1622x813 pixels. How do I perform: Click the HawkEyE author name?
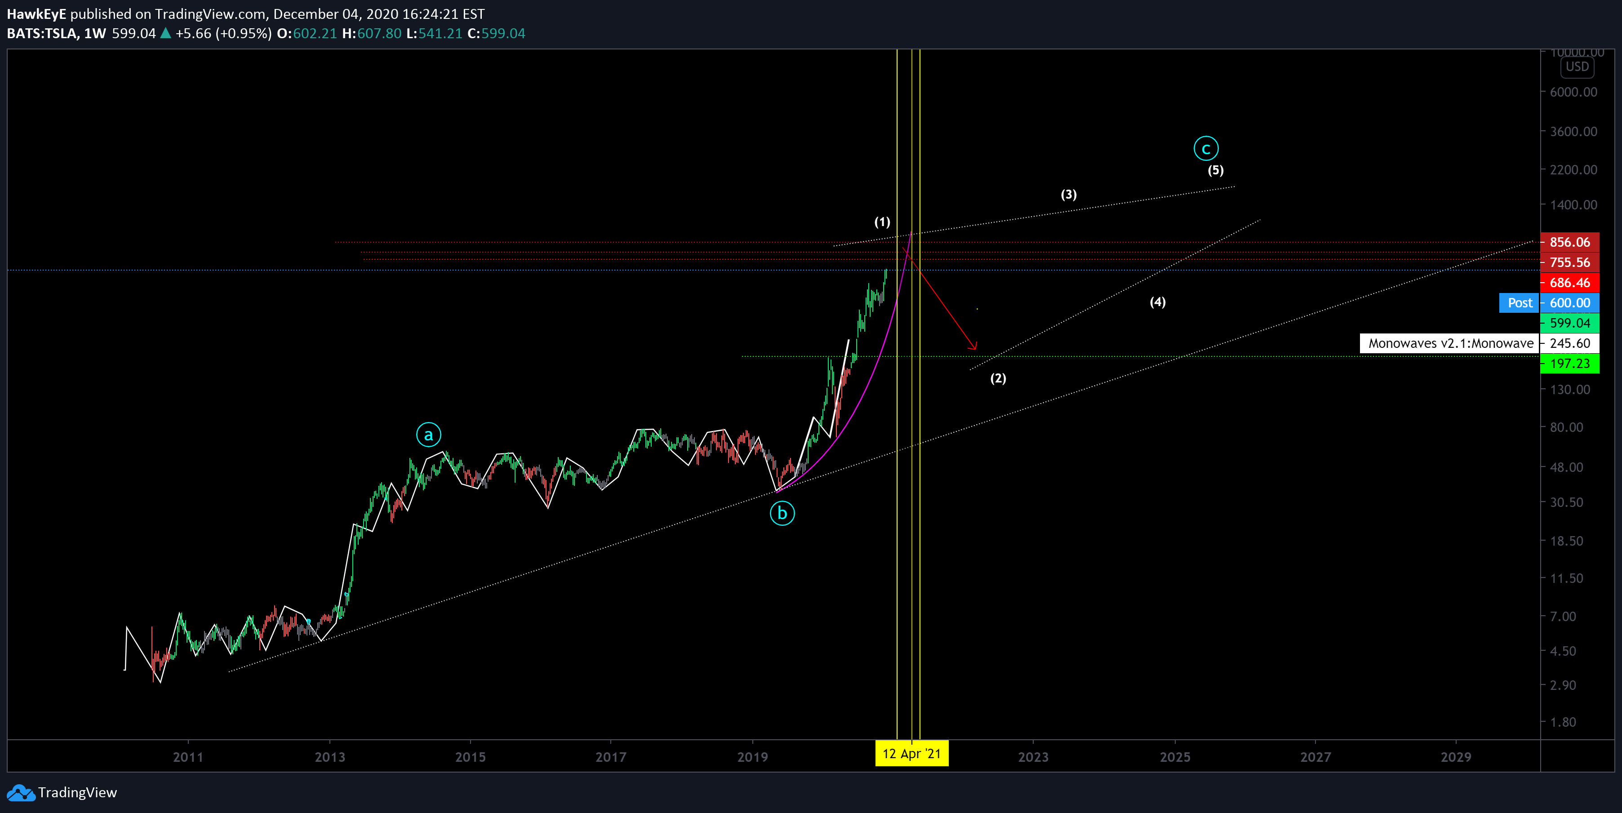click(36, 14)
